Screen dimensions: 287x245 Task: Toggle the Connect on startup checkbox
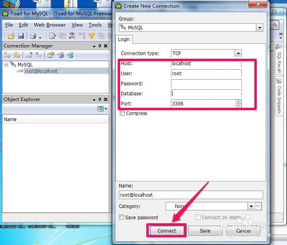(198, 217)
